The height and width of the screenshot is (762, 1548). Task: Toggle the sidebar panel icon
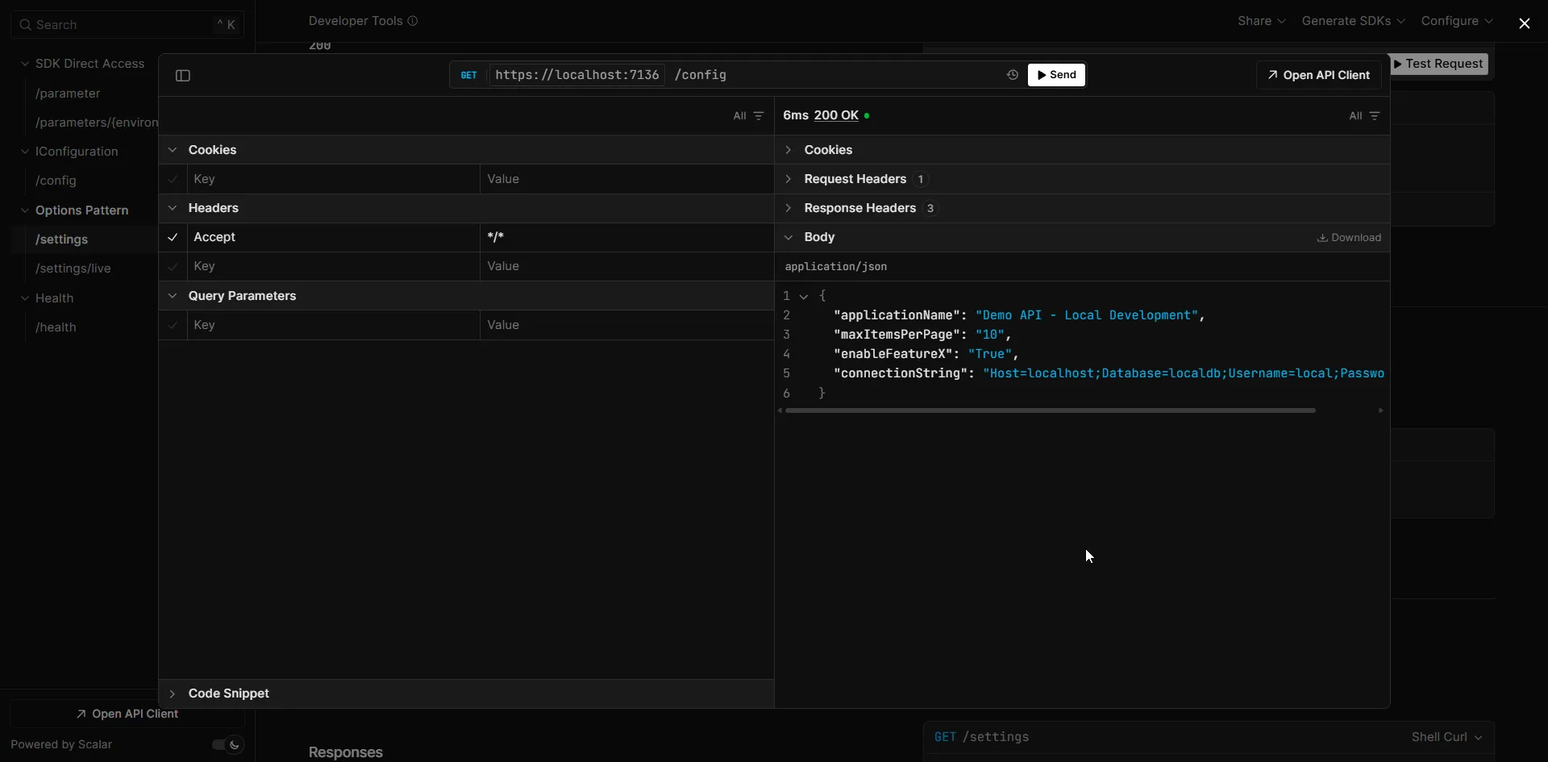[x=182, y=75]
